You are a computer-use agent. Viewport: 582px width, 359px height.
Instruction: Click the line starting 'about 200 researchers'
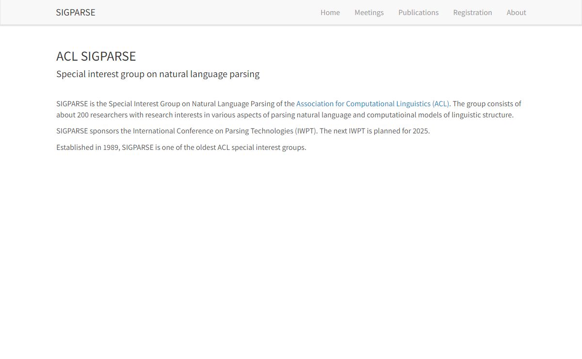pos(285,115)
